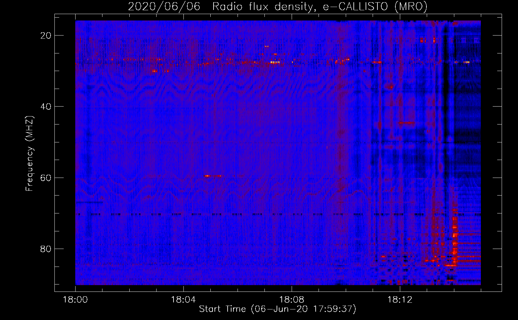Click the 40 frequency tick label
518x320 pixels.
tap(46, 107)
